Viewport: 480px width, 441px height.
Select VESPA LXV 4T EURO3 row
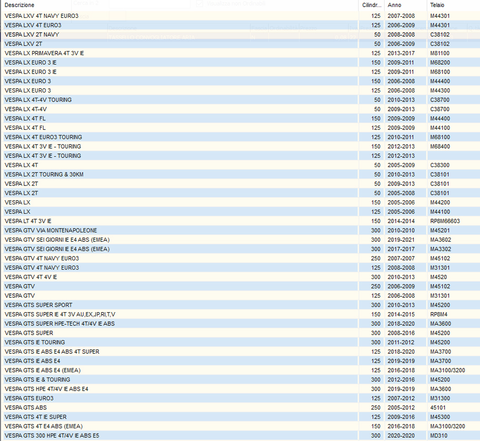[x=240, y=25]
